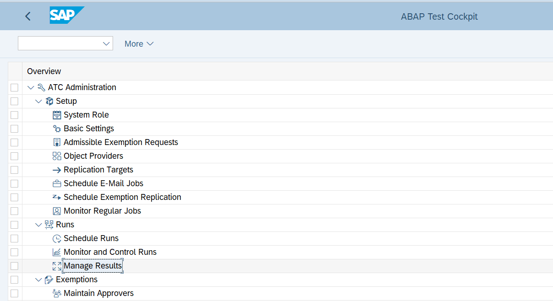The image size is (553, 301).
Task: Click the SAP logo
Action: click(66, 16)
